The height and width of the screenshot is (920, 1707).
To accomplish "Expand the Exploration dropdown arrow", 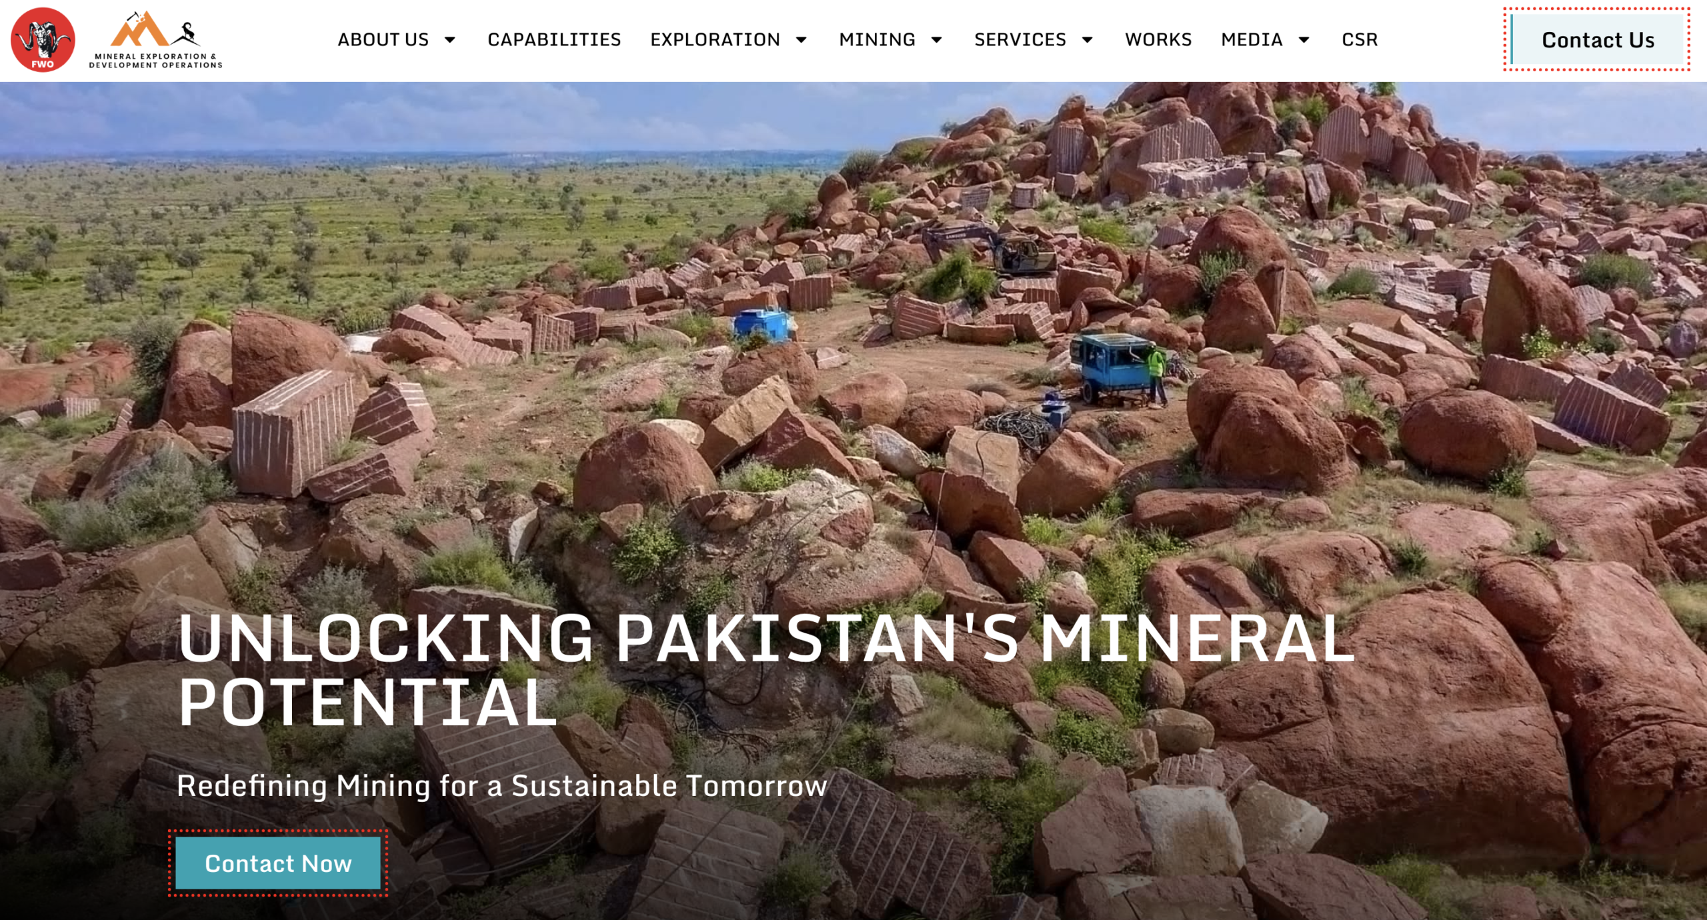I will tap(801, 40).
